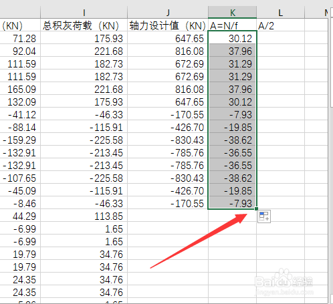Click cell with value 165.09
This screenshot has height=304, width=333.
20,88
